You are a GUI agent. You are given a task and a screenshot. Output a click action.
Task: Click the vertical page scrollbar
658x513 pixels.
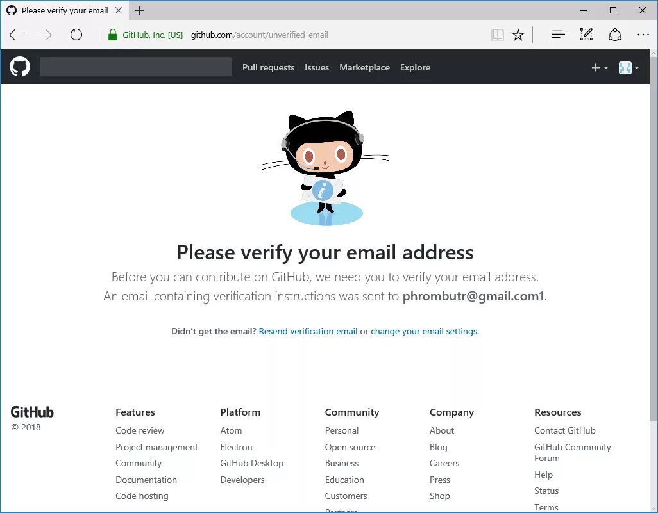(x=654, y=239)
